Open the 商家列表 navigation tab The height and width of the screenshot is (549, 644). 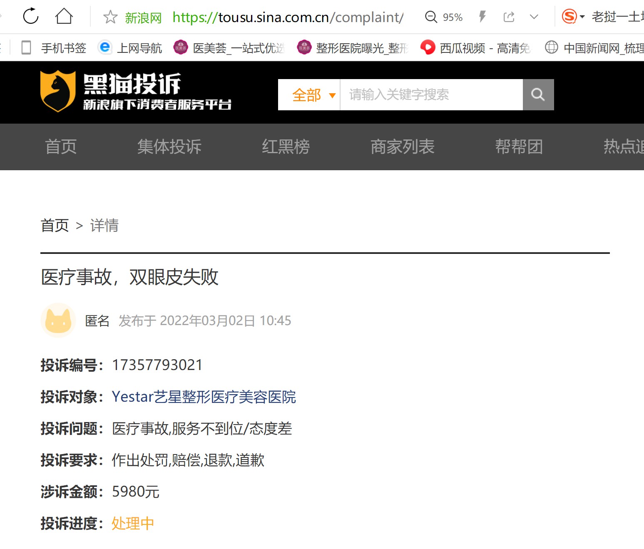(403, 147)
